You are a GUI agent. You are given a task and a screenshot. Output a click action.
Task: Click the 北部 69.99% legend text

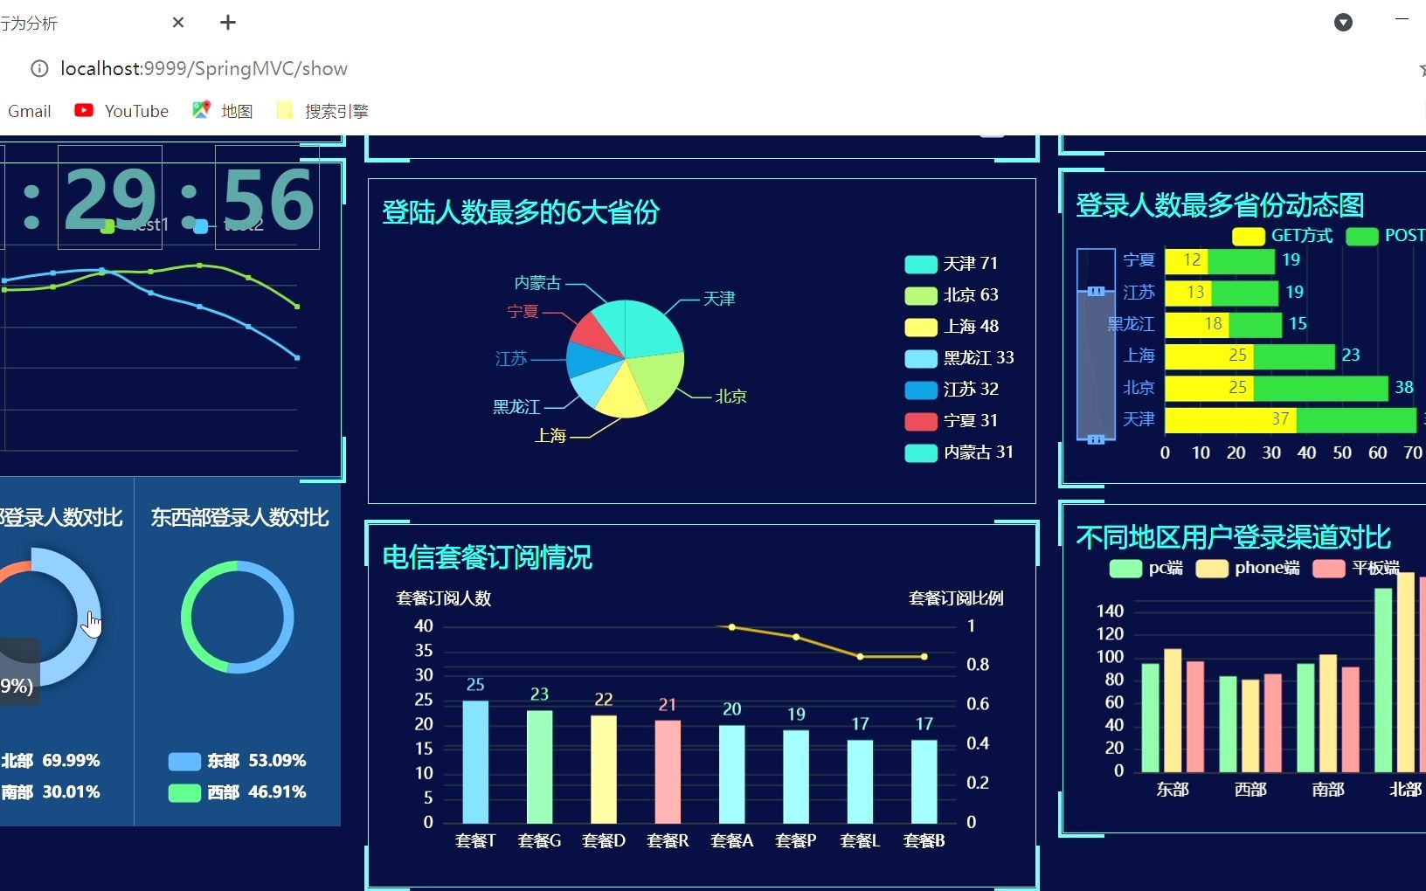coord(51,761)
